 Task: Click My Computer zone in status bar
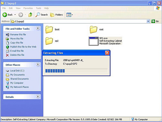(139, 119)
